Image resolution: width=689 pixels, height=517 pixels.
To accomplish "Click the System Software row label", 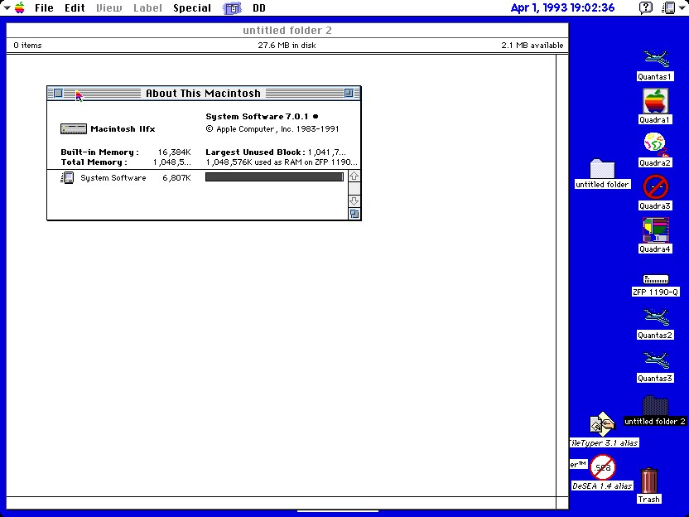I will pos(113,177).
